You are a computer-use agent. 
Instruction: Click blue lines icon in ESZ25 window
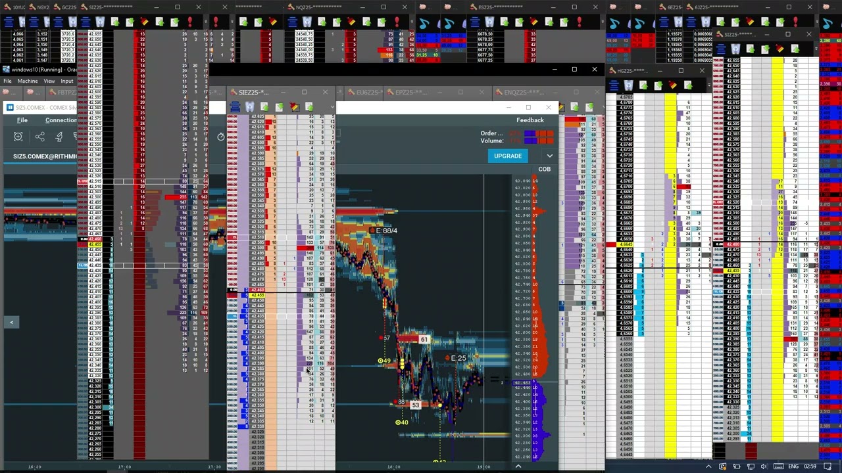pyautogui.click(x=474, y=22)
